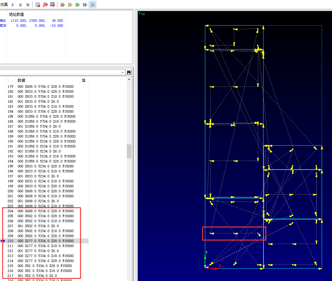The width and height of the screenshot is (332, 281).
Task: Click into the search combo text field
Action: click(x=60, y=73)
